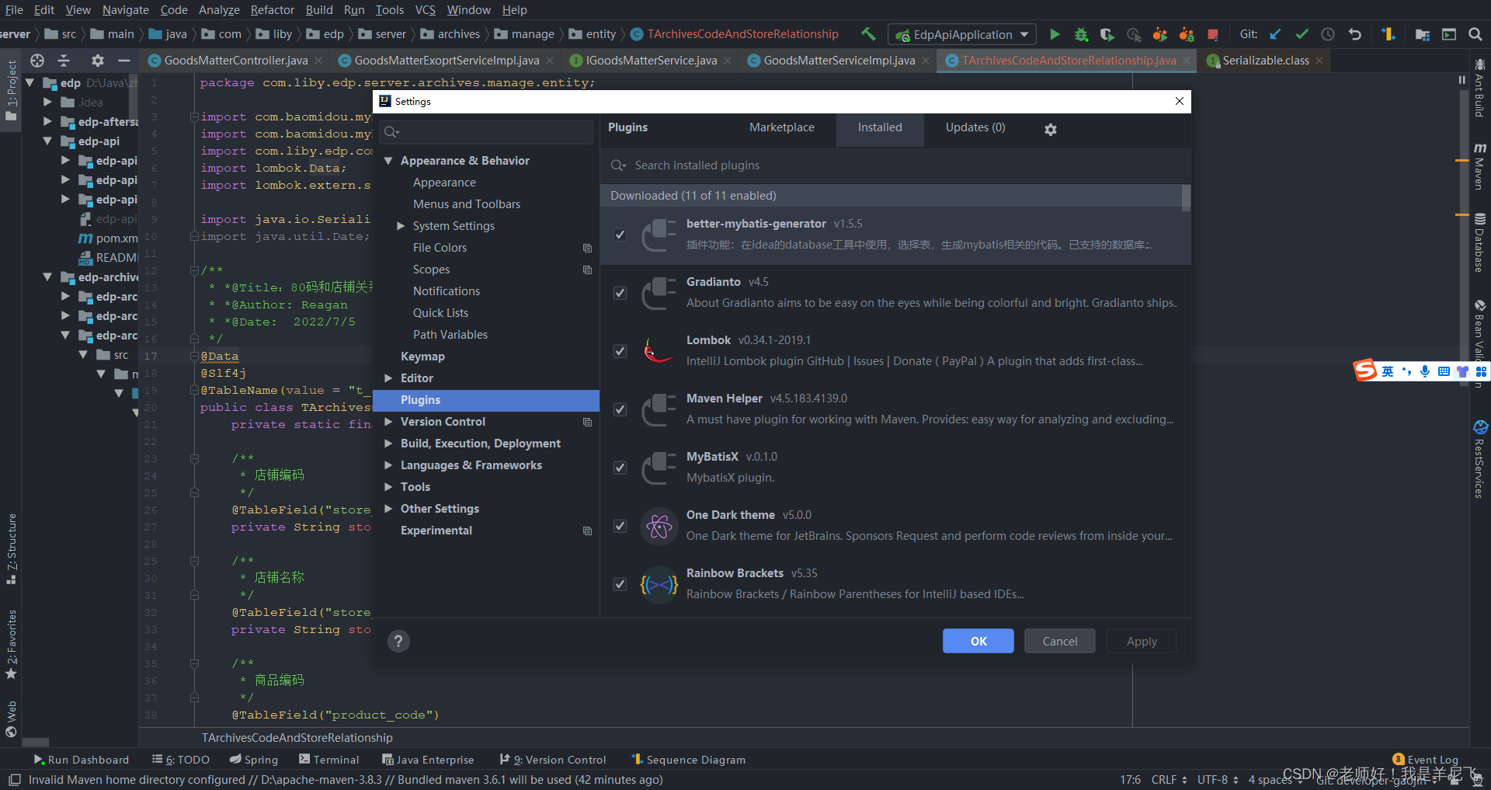The width and height of the screenshot is (1491, 790).
Task: Click the Run with Coverage icon
Action: 1107,34
